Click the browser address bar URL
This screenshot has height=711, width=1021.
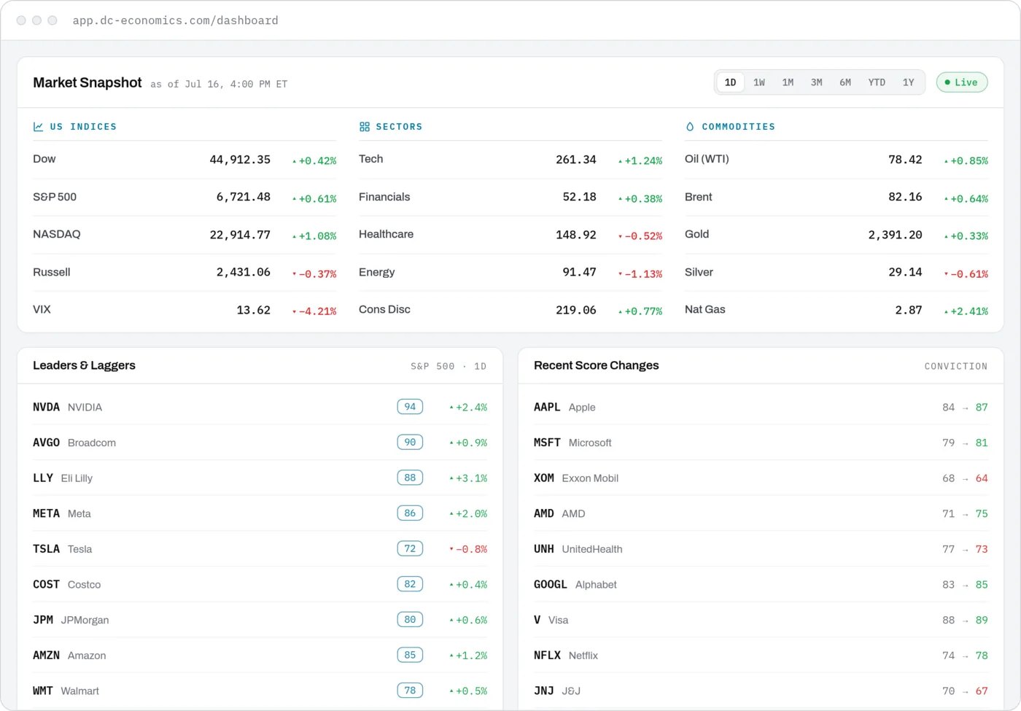[175, 20]
